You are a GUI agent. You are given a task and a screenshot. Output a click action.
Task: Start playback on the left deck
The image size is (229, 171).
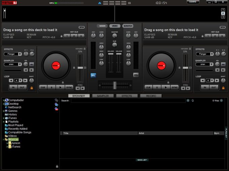click(60, 87)
